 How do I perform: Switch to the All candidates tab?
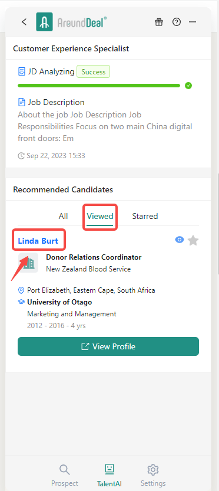[x=63, y=216]
